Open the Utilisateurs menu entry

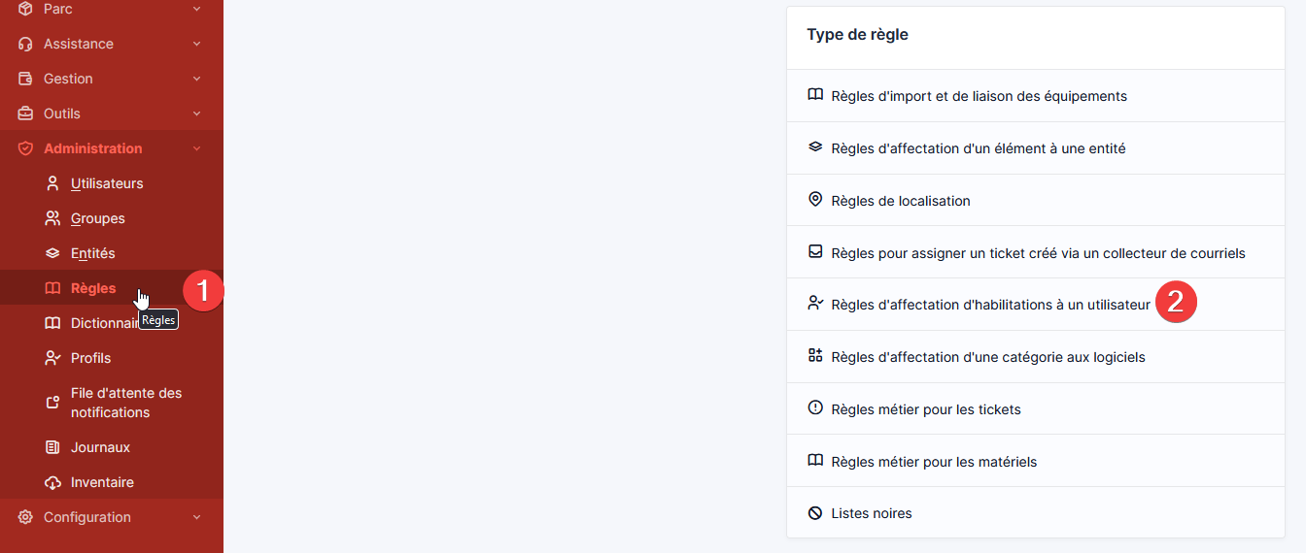click(x=106, y=183)
